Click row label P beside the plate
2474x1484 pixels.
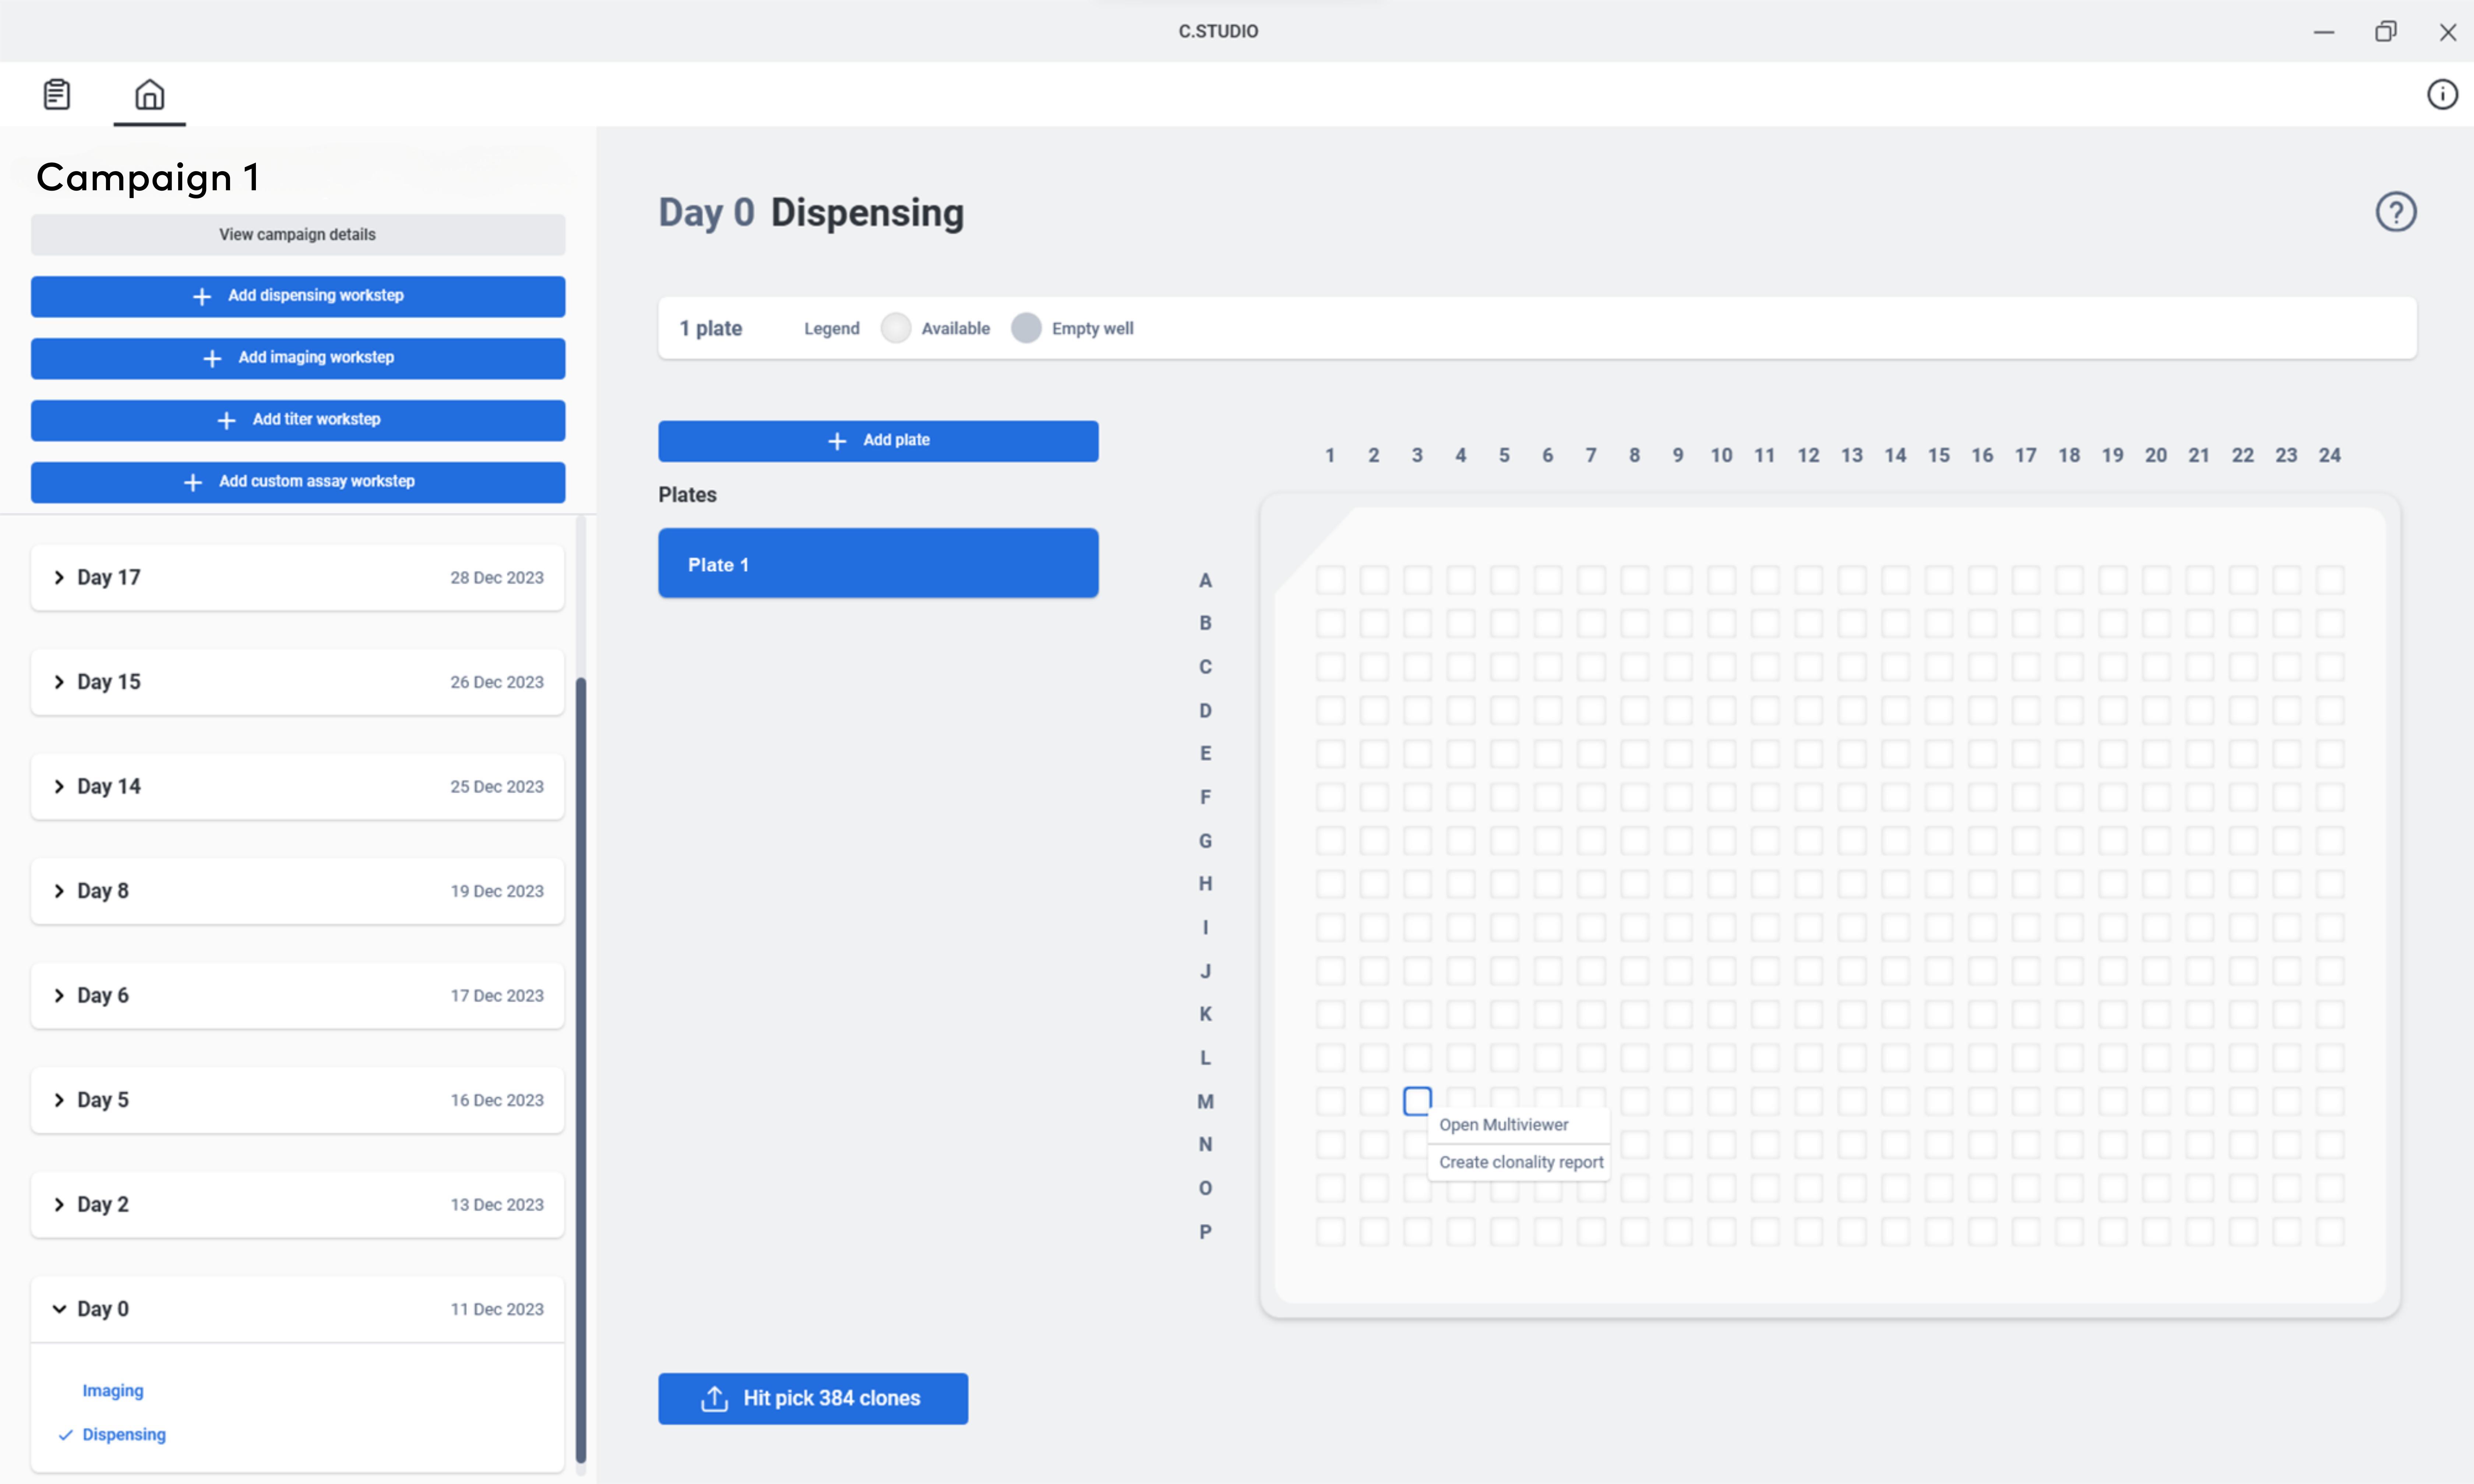click(x=1205, y=1232)
